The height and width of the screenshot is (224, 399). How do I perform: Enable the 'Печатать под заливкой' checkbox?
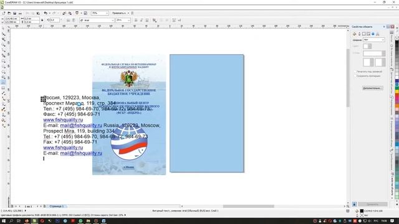(355, 72)
